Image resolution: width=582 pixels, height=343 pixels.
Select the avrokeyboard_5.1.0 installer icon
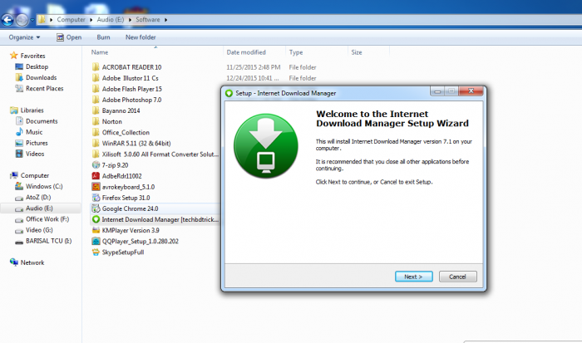click(96, 187)
